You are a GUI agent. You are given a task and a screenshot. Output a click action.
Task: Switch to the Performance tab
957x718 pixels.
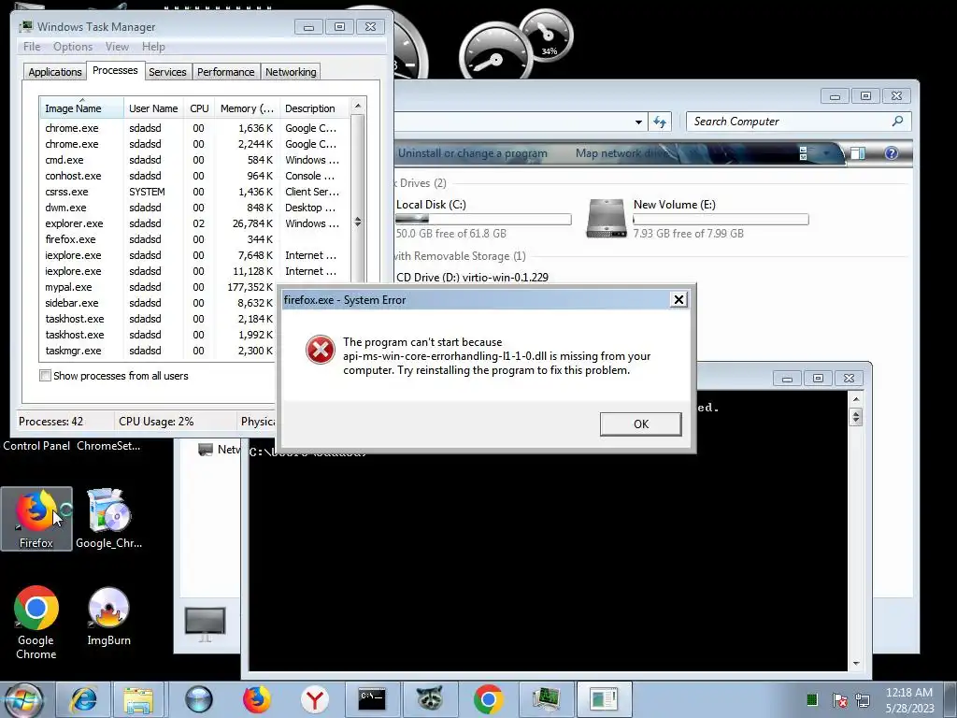[x=225, y=71]
